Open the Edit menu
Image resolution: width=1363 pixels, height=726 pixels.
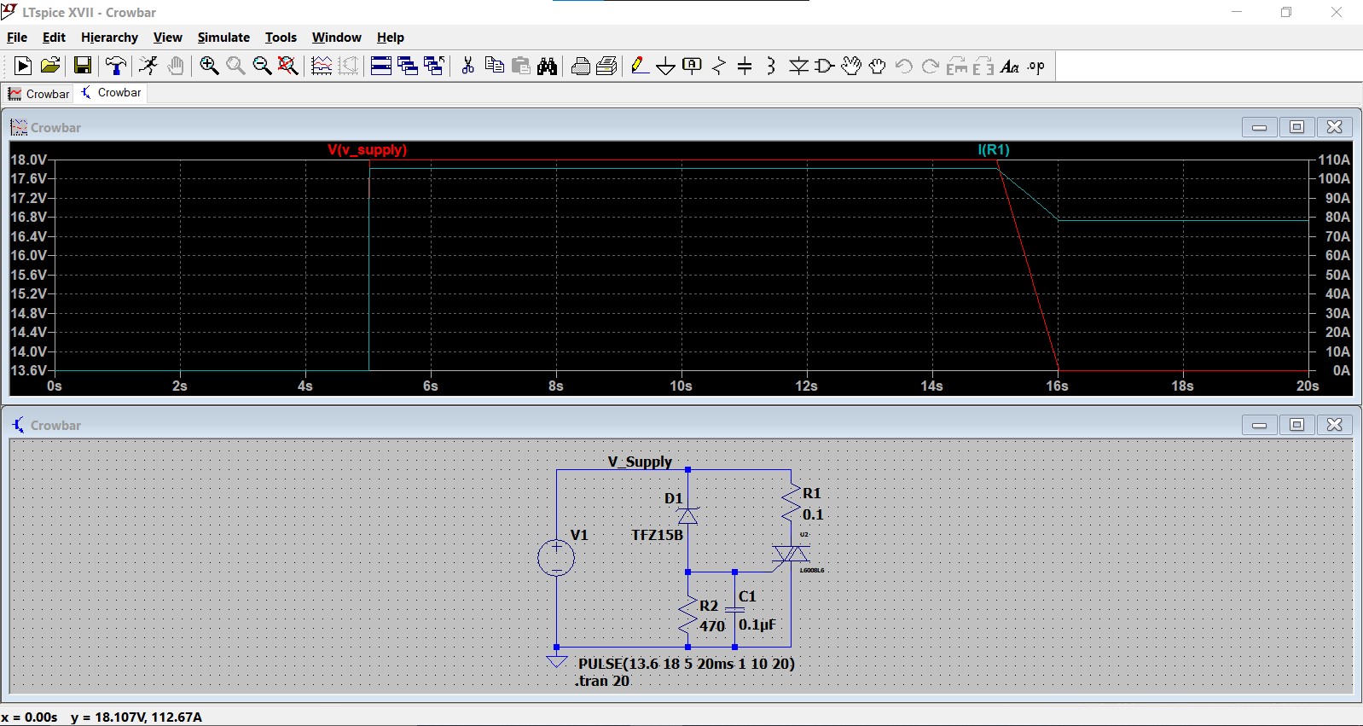(54, 38)
